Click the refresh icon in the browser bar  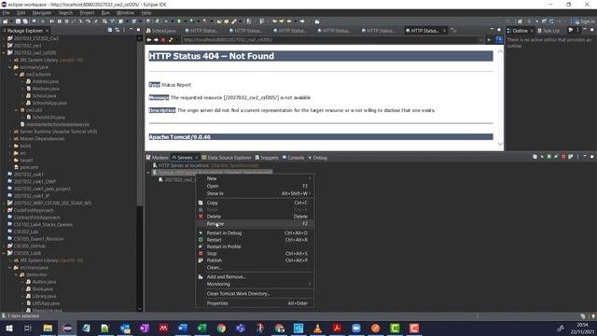click(171, 40)
